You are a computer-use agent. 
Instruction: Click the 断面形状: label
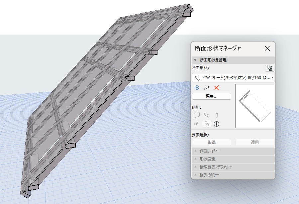point(200,68)
